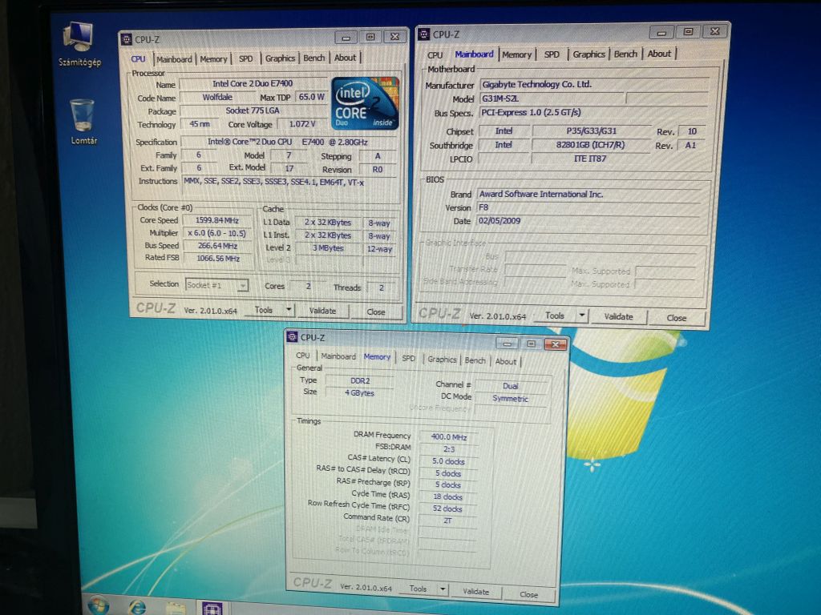821x615 pixels.
Task: Select About tab in Memory window
Action: 506,361
